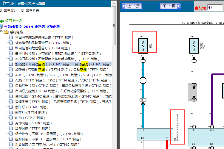Open ABS（TFTM 制造）, TRC, VSC entry

[62, 80]
